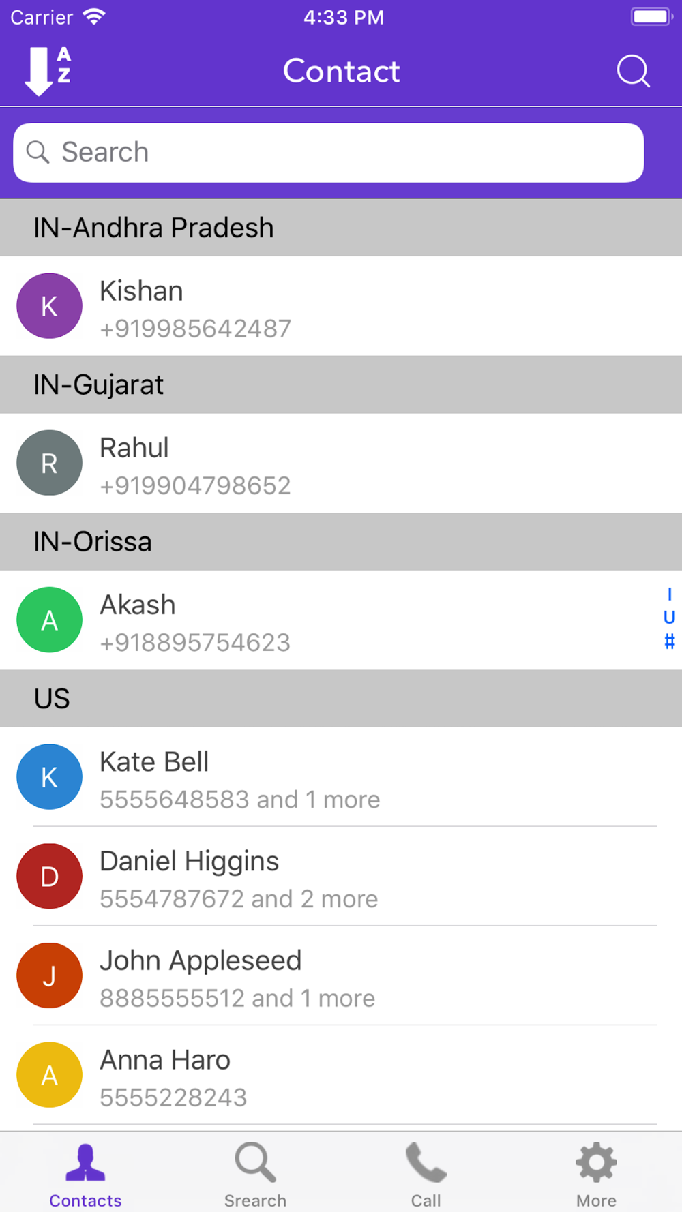Select Rahul's gray R avatar

click(49, 463)
